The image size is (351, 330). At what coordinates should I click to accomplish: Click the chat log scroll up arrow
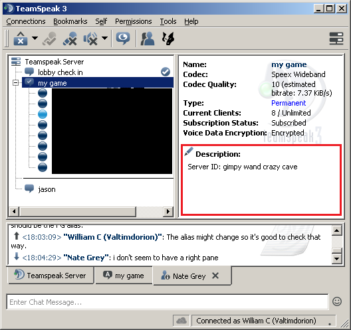pyautogui.click(x=337, y=230)
